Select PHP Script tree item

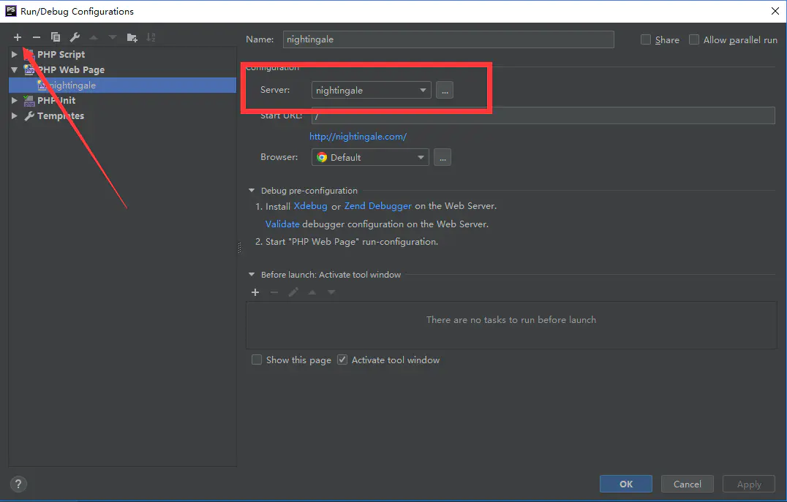[x=61, y=54]
